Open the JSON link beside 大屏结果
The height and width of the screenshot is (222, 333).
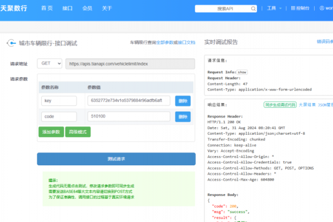coord(325,105)
